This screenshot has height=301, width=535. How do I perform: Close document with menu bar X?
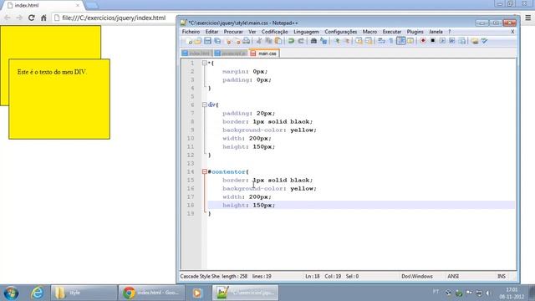click(512, 32)
